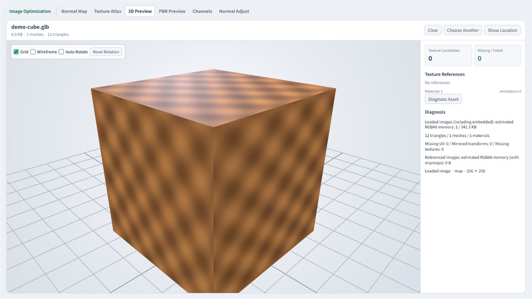This screenshot has height=299, width=532.
Task: Click the Diagnosis heading
Action: [x=435, y=112]
